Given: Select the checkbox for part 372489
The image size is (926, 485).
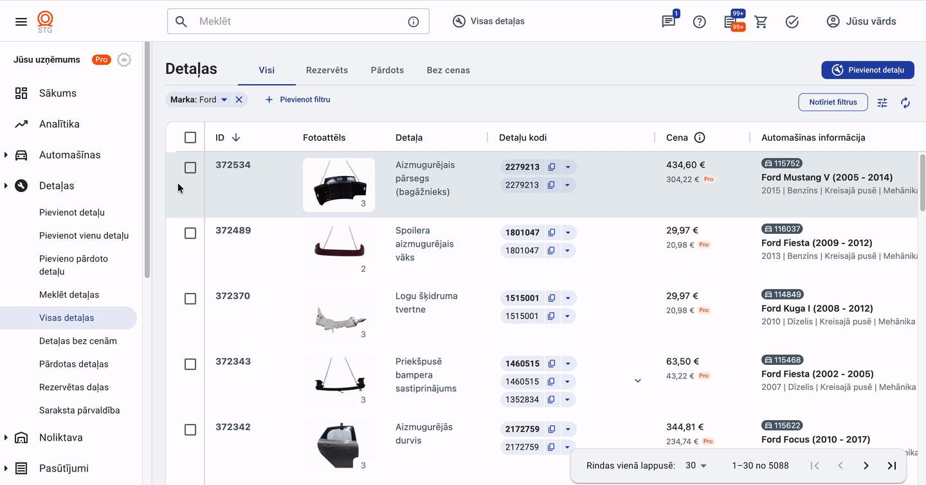Looking at the screenshot, I should tap(190, 233).
